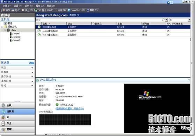The height and width of the screenshot is (136, 195).
Task: Expand the 标记 filter dropdown
Action: click(32, 86)
